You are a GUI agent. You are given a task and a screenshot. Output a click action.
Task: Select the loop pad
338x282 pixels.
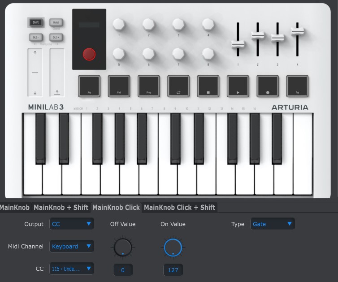[178, 86]
